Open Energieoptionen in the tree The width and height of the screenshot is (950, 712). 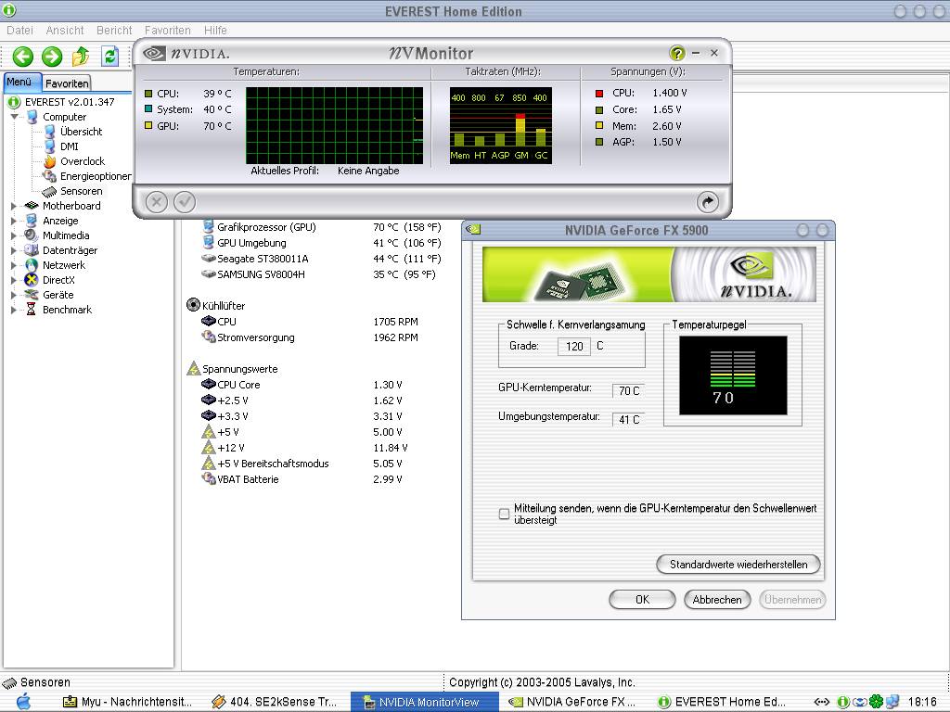96,176
